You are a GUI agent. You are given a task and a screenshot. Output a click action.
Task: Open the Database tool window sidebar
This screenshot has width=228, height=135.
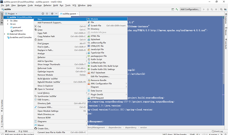pyautogui.click(x=226, y=19)
